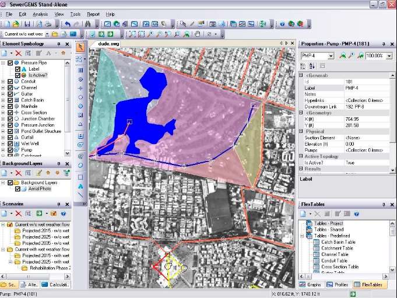Toggle the Conduit symbology checkbox
The width and height of the screenshot is (397, 298).
(x=10, y=82)
